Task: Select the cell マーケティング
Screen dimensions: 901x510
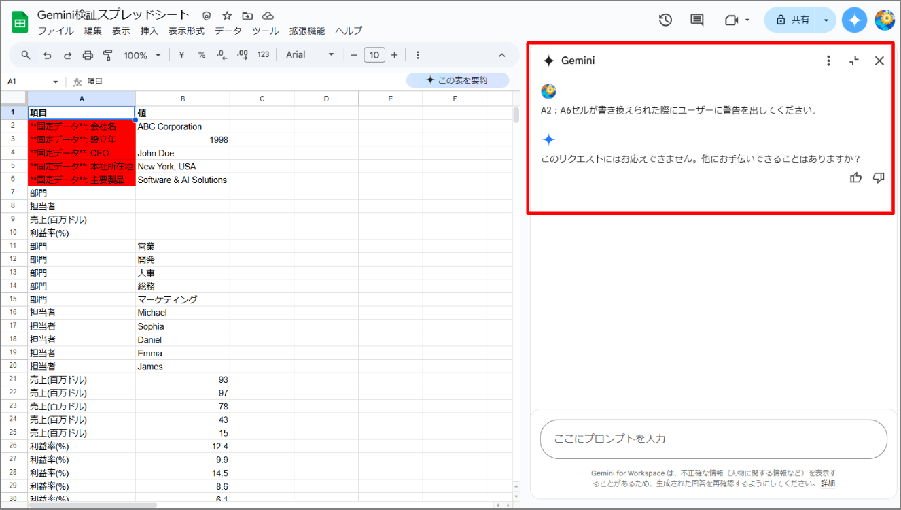Action: (182, 299)
